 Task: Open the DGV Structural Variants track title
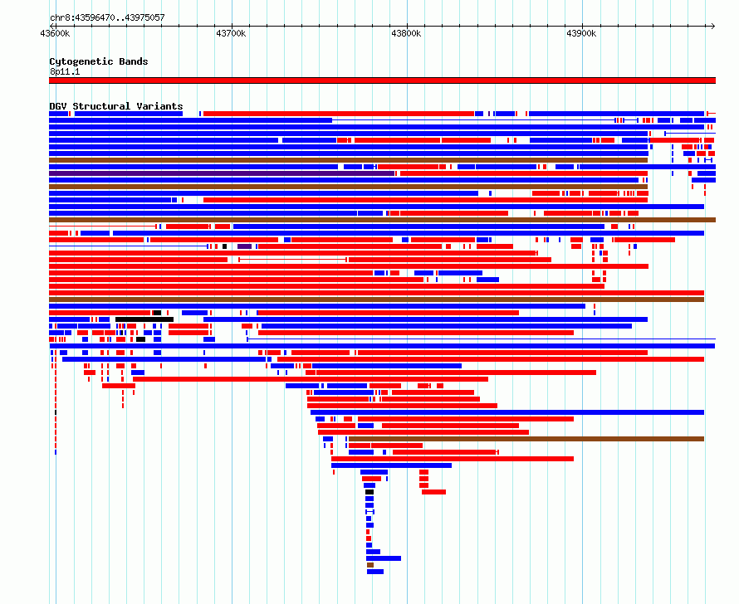point(116,106)
